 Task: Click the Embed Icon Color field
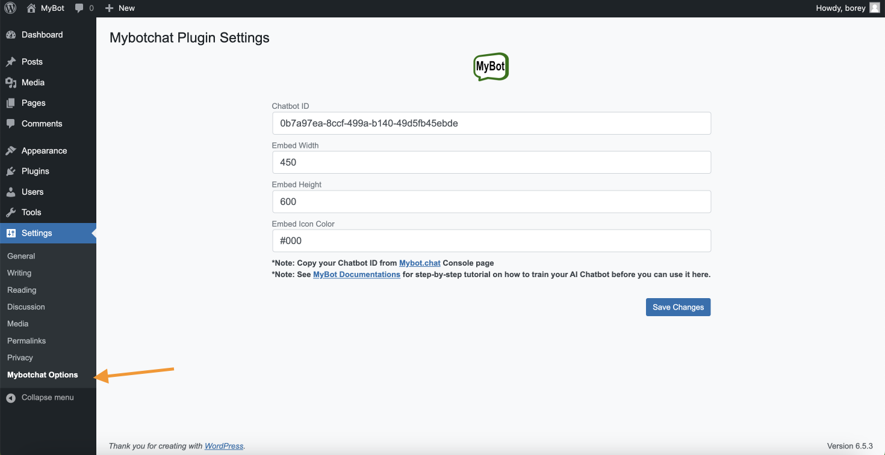pyautogui.click(x=491, y=241)
